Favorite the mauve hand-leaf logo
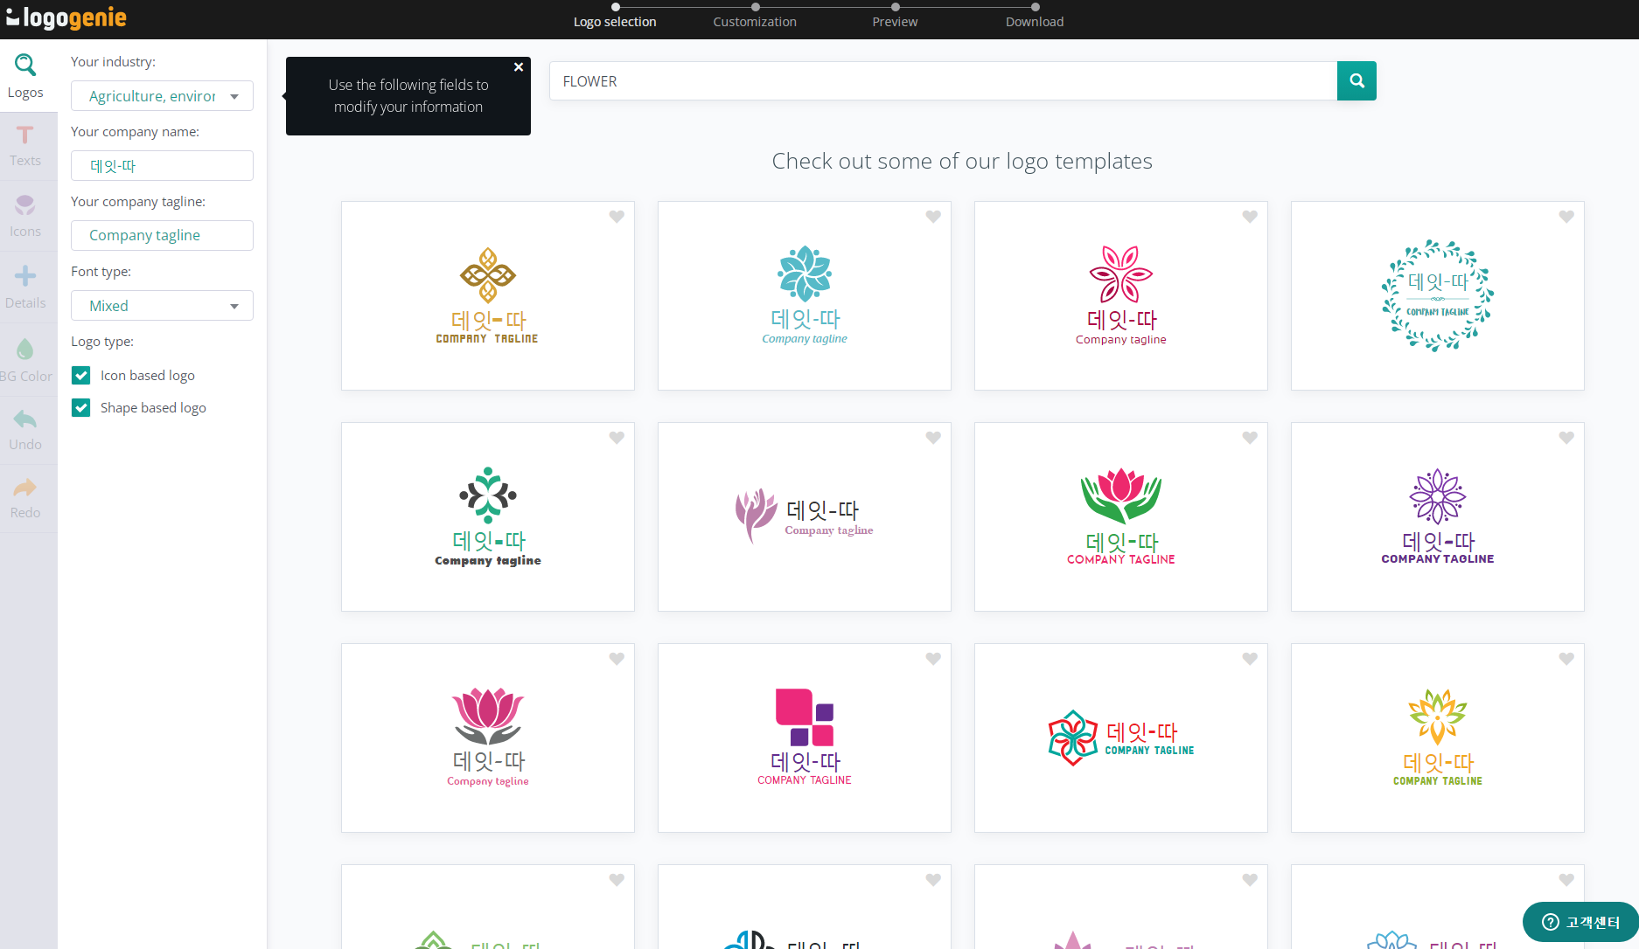The width and height of the screenshot is (1639, 949). [x=933, y=438]
